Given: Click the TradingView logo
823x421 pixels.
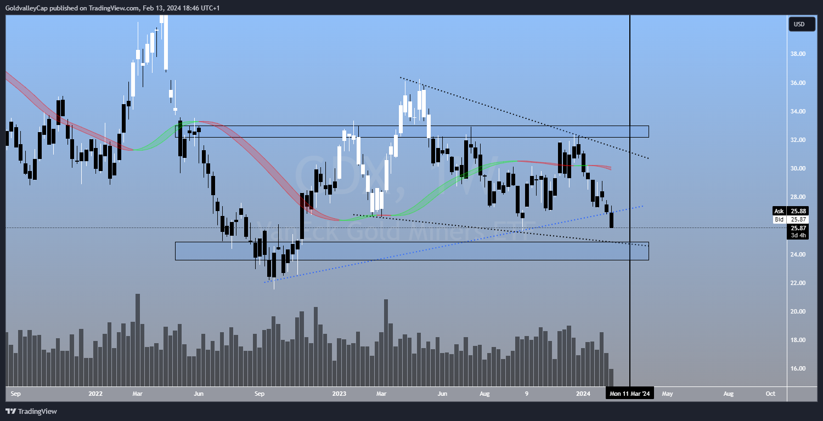Looking at the screenshot, I should tap(31, 411).
